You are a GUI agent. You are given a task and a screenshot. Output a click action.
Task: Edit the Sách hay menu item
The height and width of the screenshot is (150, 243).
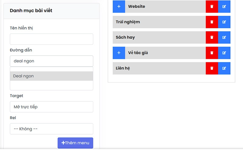point(224,37)
